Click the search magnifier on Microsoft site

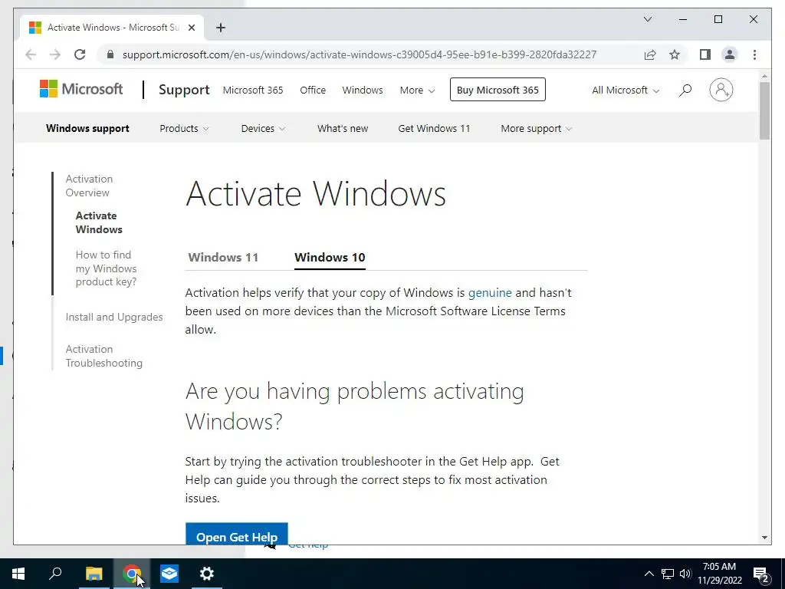[685, 90]
